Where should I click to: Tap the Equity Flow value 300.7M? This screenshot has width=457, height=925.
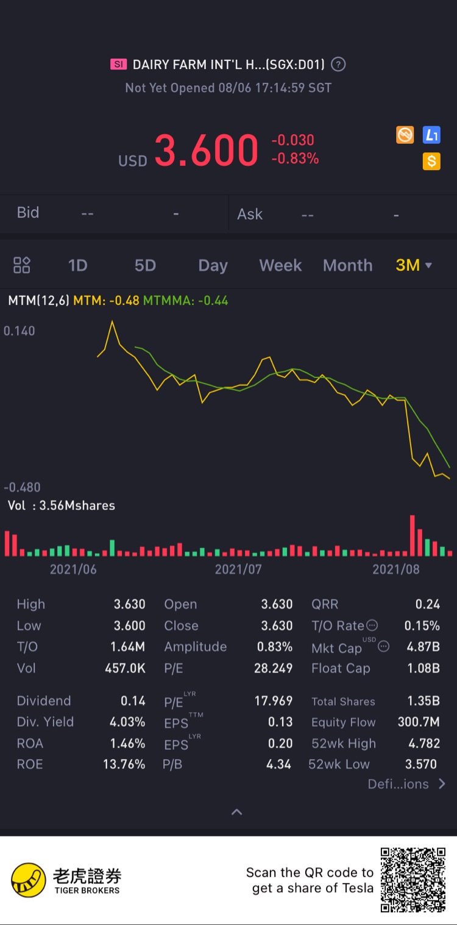tap(419, 722)
